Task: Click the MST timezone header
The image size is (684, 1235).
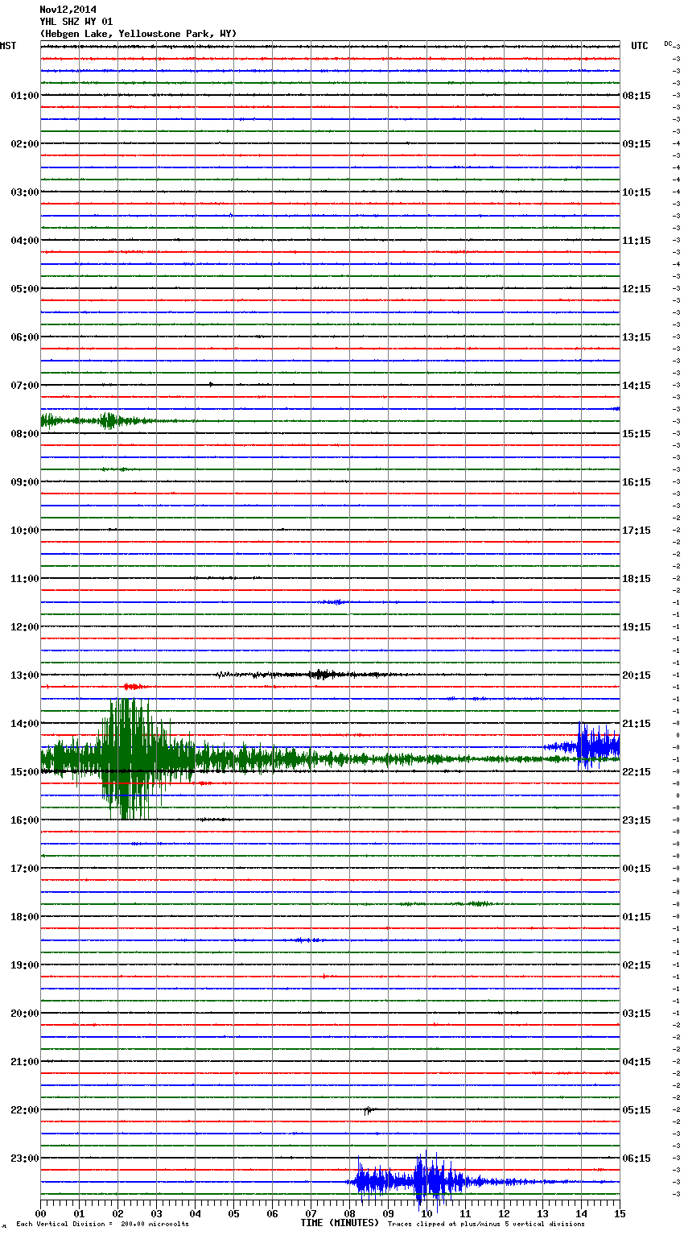Action: point(8,46)
